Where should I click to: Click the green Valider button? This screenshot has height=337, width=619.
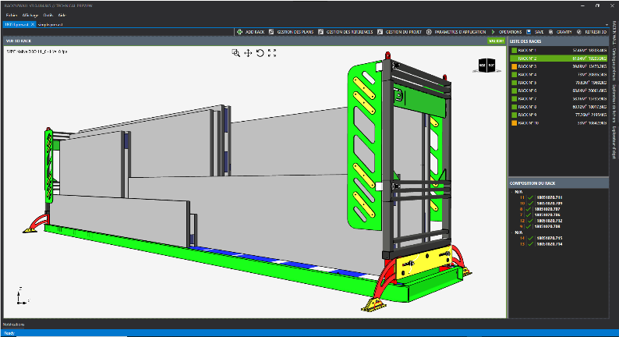click(x=496, y=41)
